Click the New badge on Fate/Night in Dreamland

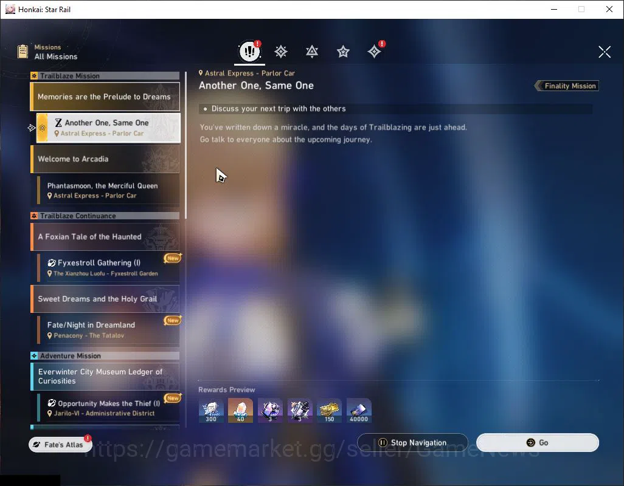pos(173,320)
